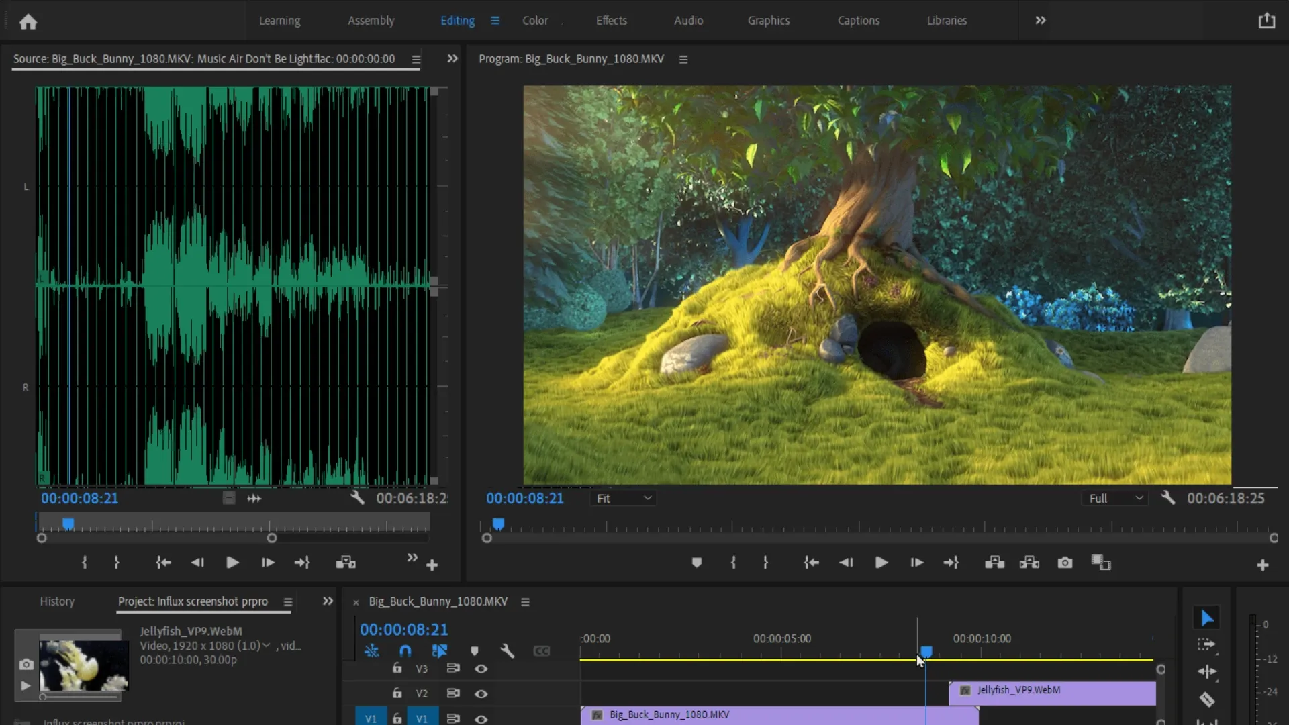
Task: Expand hidden workspaces with the double chevron
Action: pyautogui.click(x=1040, y=21)
